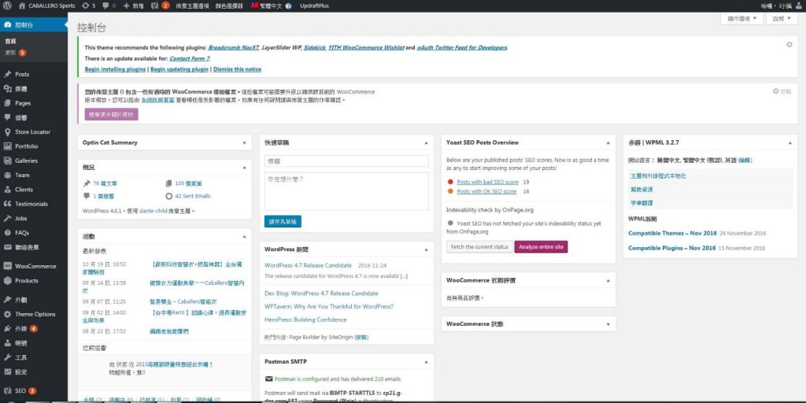Screen dimensions: 806x403
Task: Collapse the 概況 widget
Action: coord(244,168)
